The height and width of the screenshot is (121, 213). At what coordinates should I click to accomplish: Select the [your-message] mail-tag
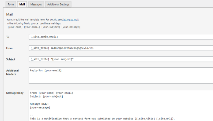(x=71, y=27)
